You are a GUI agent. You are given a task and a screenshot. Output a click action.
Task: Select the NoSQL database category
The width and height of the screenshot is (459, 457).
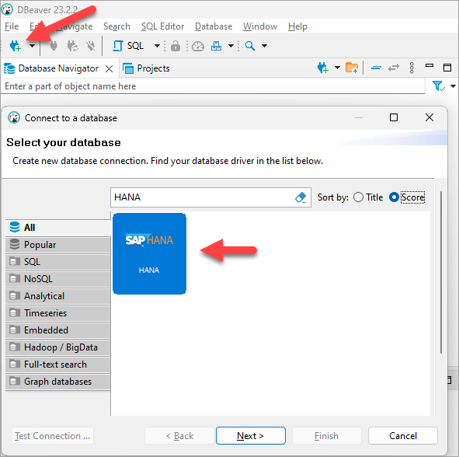[x=58, y=278]
